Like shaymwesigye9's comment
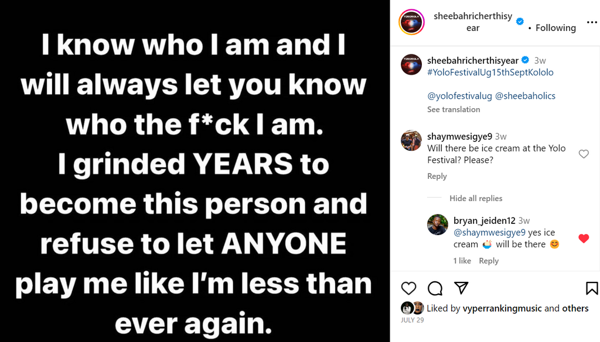Viewport: 600px width, 342px height. tap(584, 154)
